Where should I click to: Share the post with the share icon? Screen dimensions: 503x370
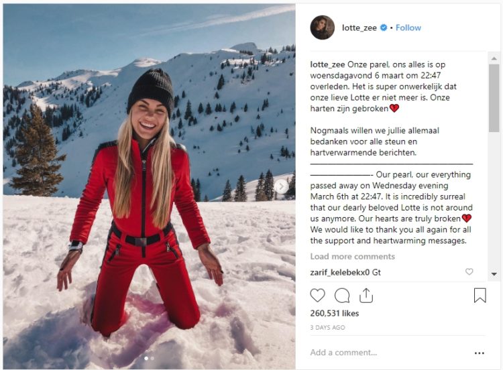366,295
